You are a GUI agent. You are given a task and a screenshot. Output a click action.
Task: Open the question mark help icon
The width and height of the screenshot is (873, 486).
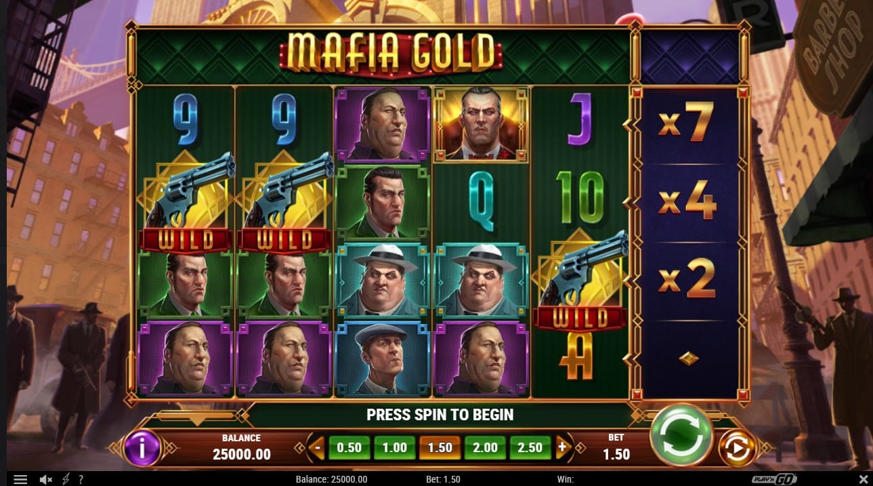(81, 479)
